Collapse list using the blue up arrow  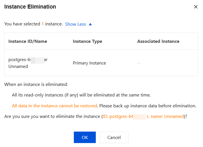coord(90,24)
